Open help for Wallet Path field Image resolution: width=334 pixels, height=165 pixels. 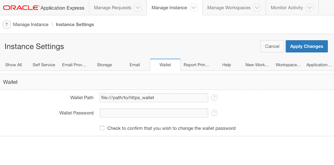[214, 98]
